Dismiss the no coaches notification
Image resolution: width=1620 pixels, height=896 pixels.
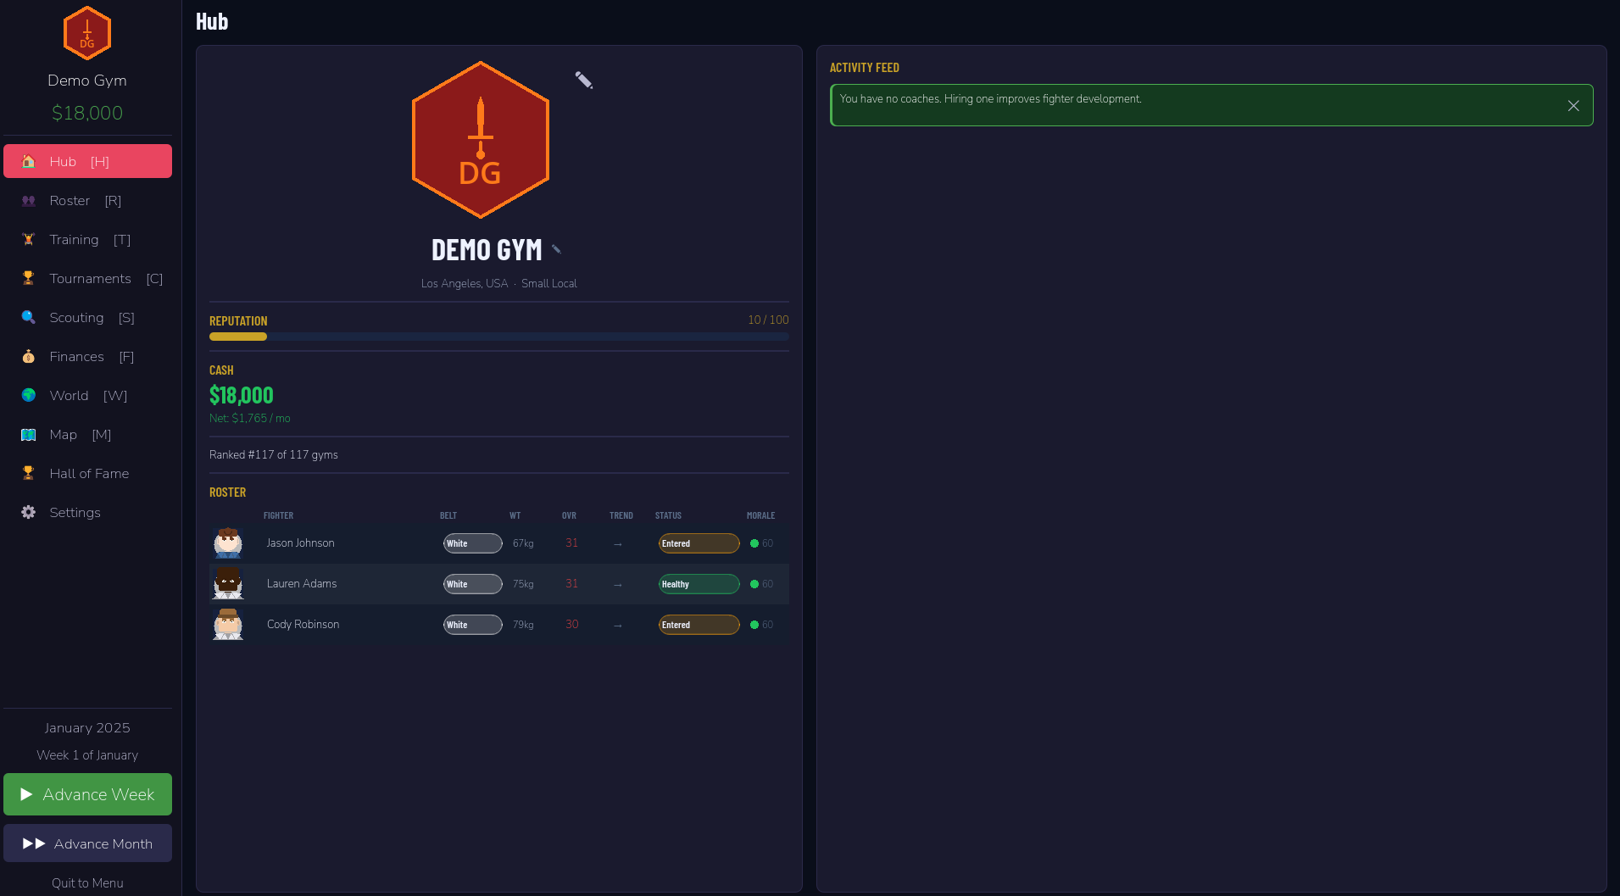pos(1573,106)
